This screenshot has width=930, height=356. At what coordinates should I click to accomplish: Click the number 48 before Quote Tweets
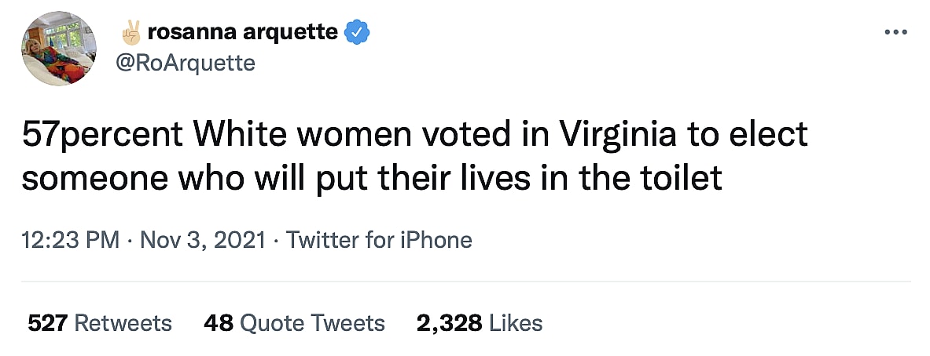(218, 322)
